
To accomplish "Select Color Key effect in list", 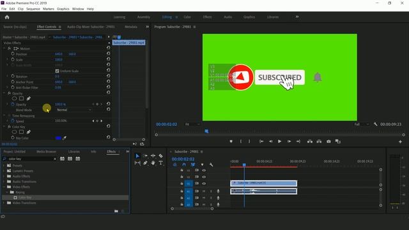I will point(65,197).
